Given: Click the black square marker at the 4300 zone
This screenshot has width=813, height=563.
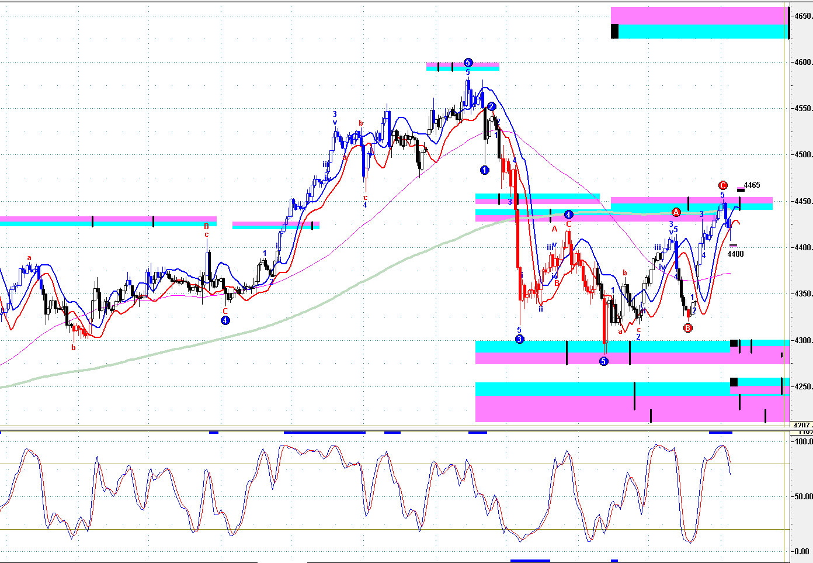Looking at the screenshot, I should (x=734, y=343).
